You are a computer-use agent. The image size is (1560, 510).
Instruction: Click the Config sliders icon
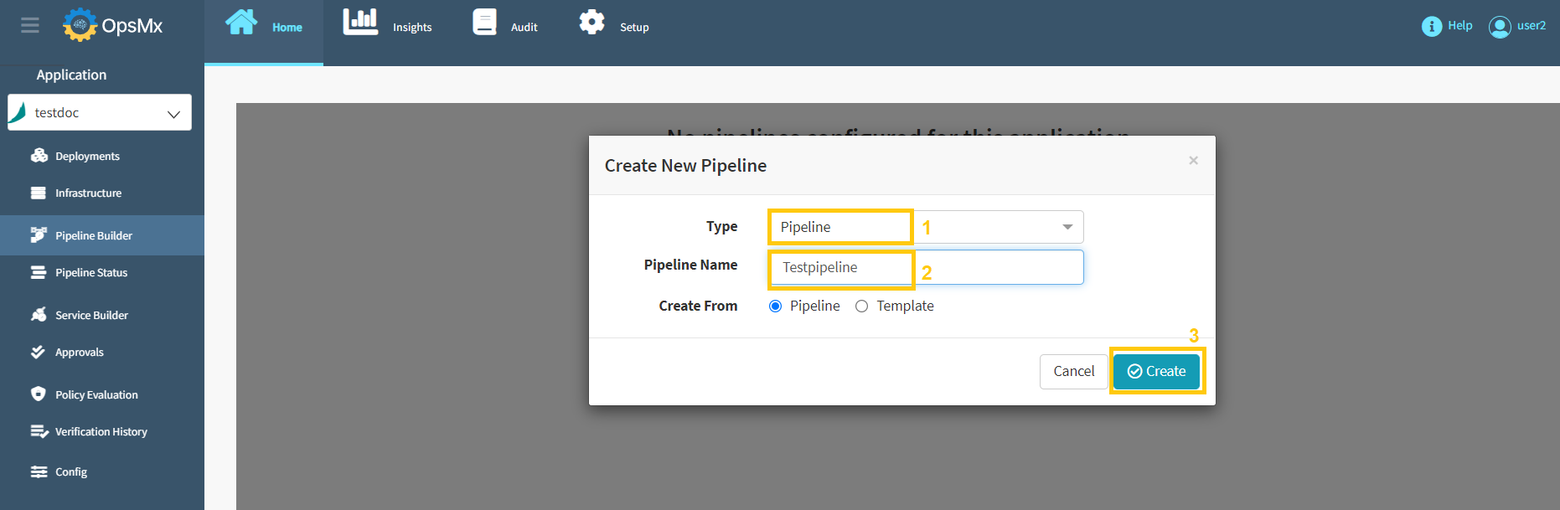pyautogui.click(x=39, y=472)
